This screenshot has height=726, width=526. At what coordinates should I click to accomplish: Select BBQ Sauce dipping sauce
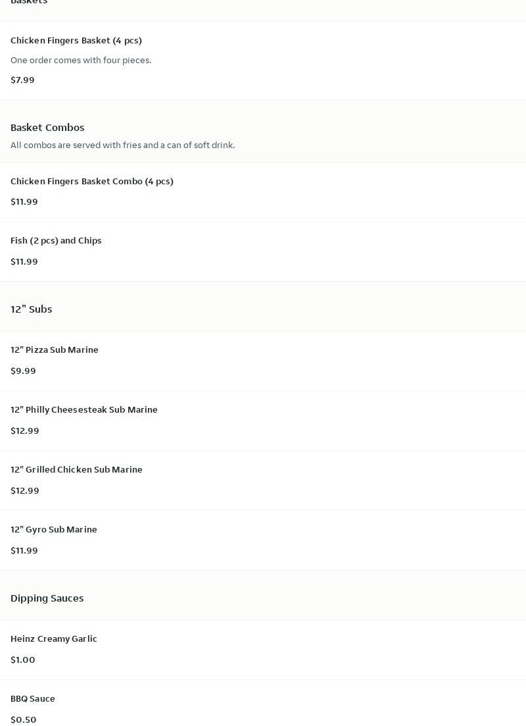point(33,698)
